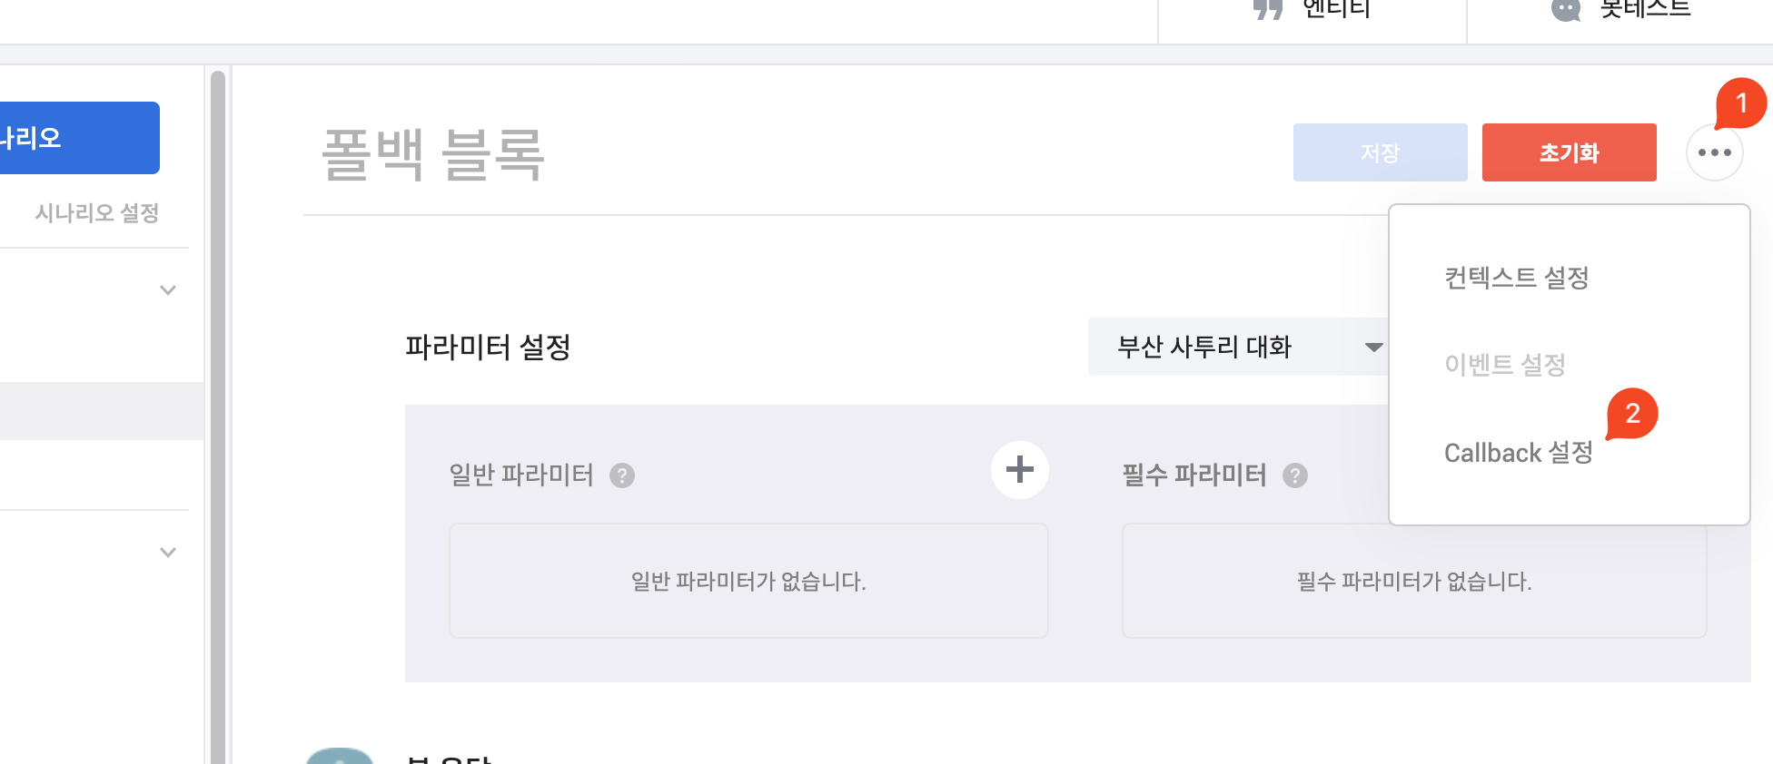Image resolution: width=1773 pixels, height=764 pixels.
Task: Click the 폴백 블록 title text
Action: pos(433,154)
